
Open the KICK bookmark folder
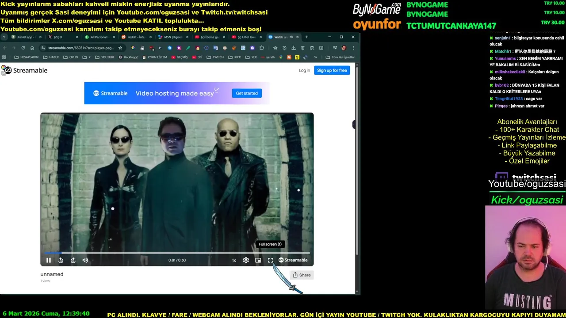[235, 57]
